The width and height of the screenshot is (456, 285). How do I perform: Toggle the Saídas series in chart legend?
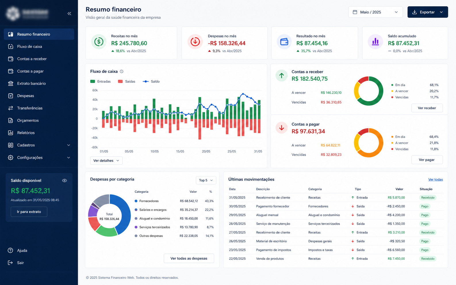coord(127,82)
